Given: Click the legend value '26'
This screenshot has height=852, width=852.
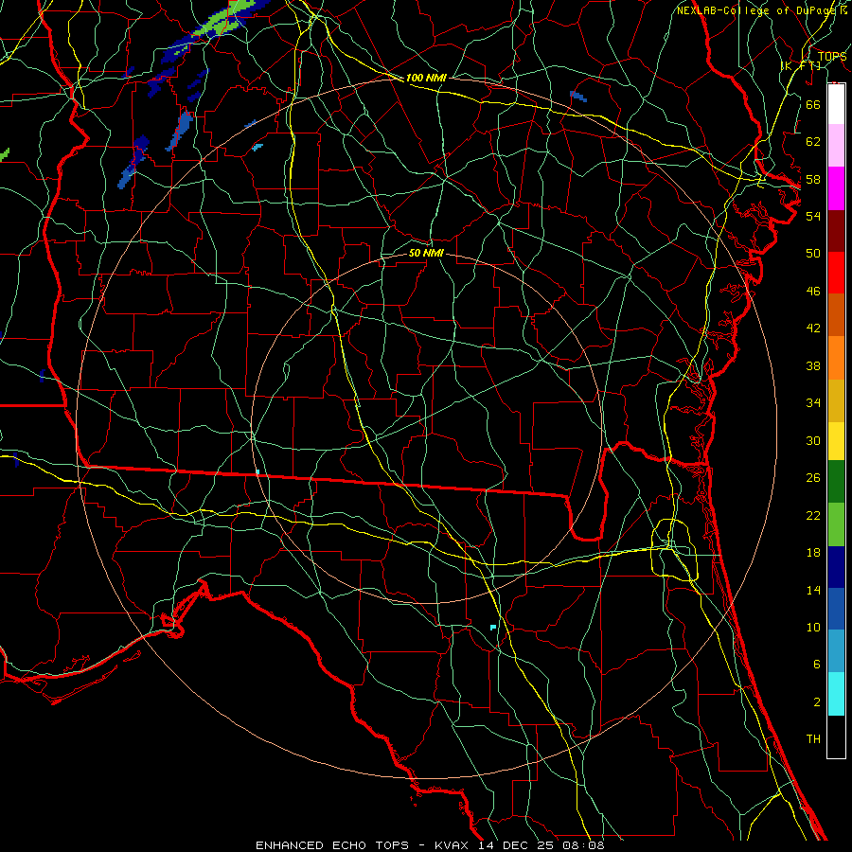Looking at the screenshot, I should click(813, 478).
